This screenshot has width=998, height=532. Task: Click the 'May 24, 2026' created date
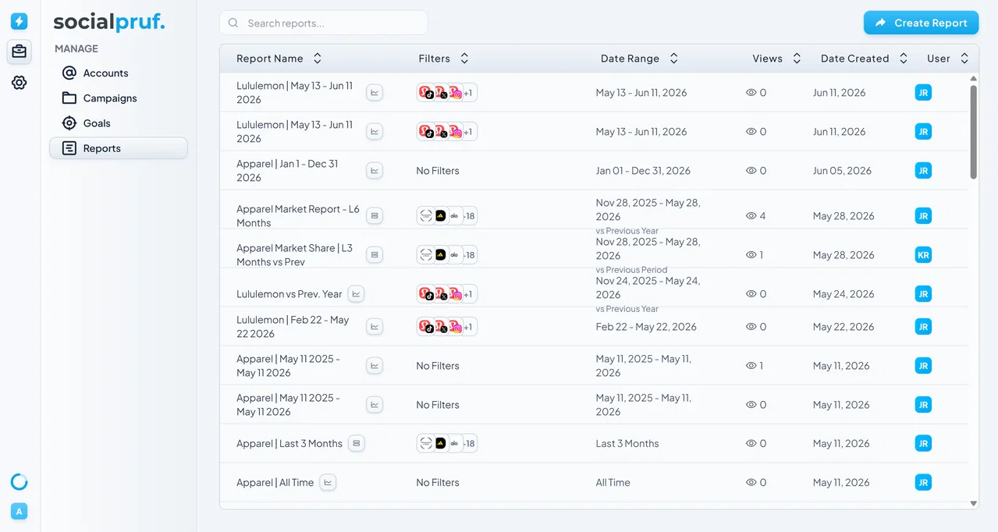pos(844,294)
